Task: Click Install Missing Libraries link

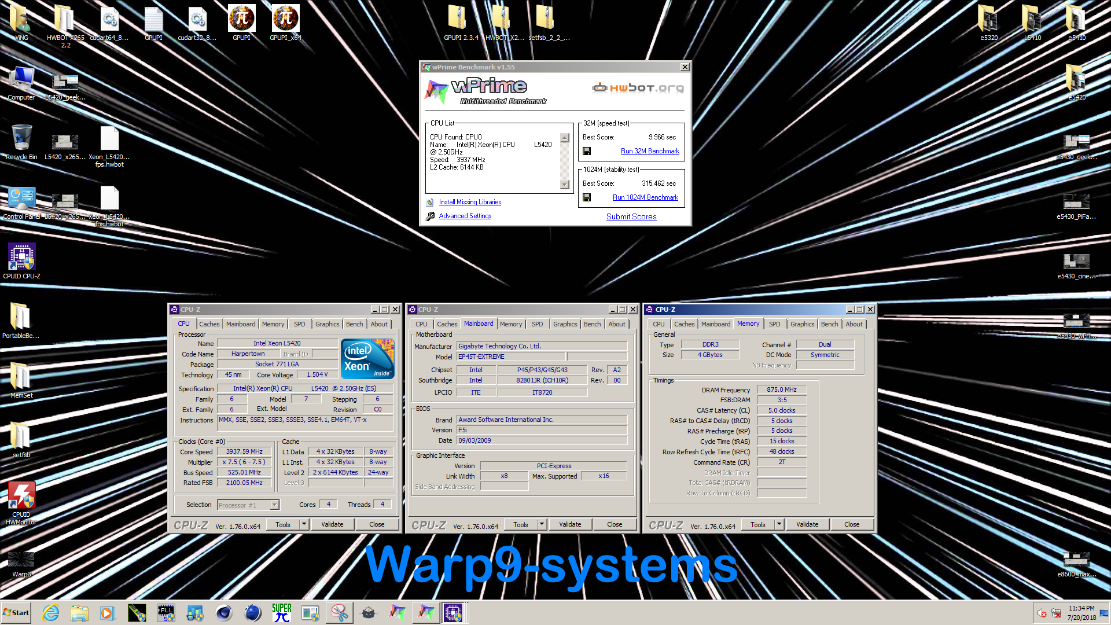Action: point(470,202)
